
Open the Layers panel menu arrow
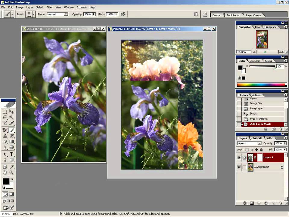tap(285, 138)
